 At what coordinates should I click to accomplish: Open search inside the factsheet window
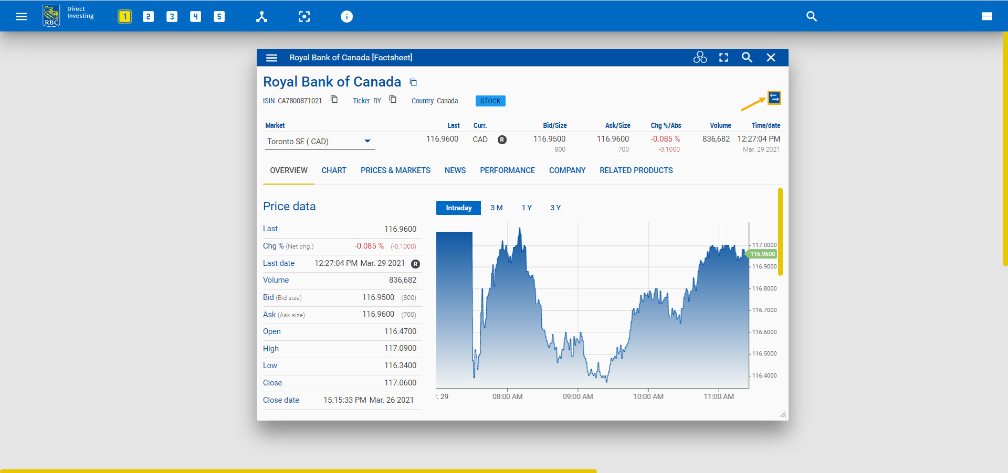747,58
